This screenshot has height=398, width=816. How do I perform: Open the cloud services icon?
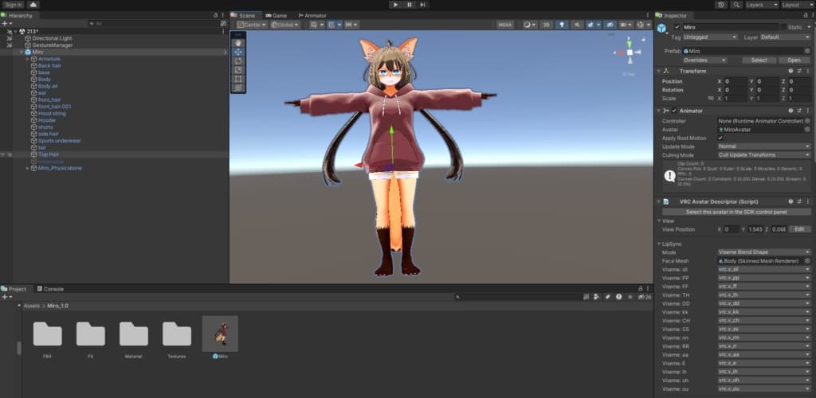(33, 5)
